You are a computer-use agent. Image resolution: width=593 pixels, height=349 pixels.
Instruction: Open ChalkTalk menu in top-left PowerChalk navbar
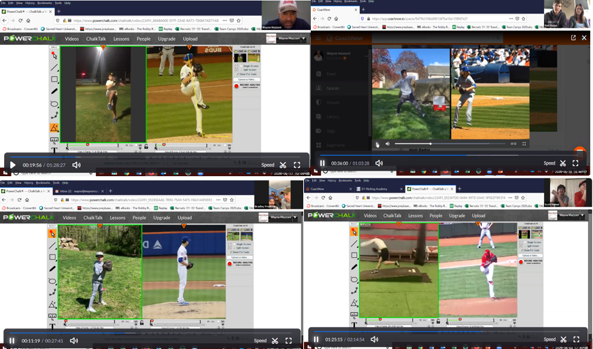96,39
